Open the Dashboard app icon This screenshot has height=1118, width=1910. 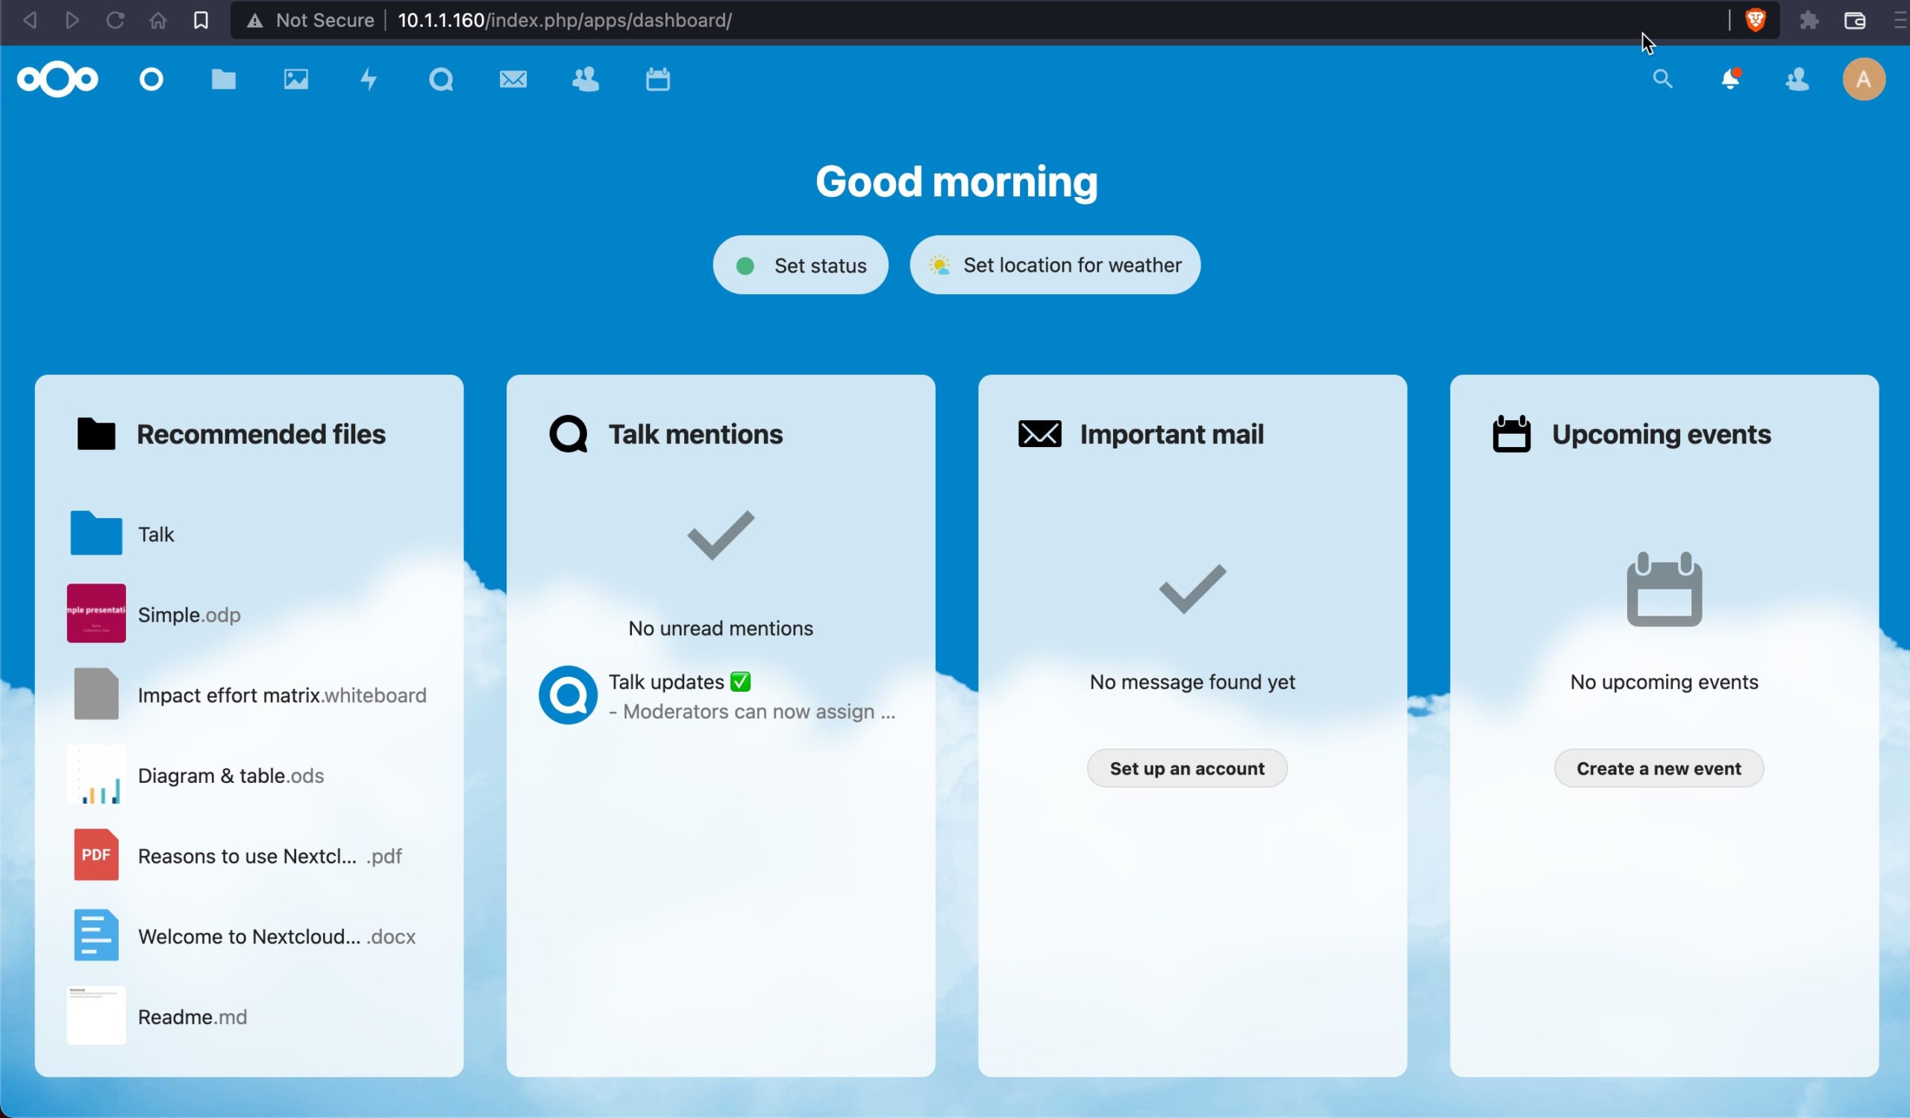(x=151, y=80)
